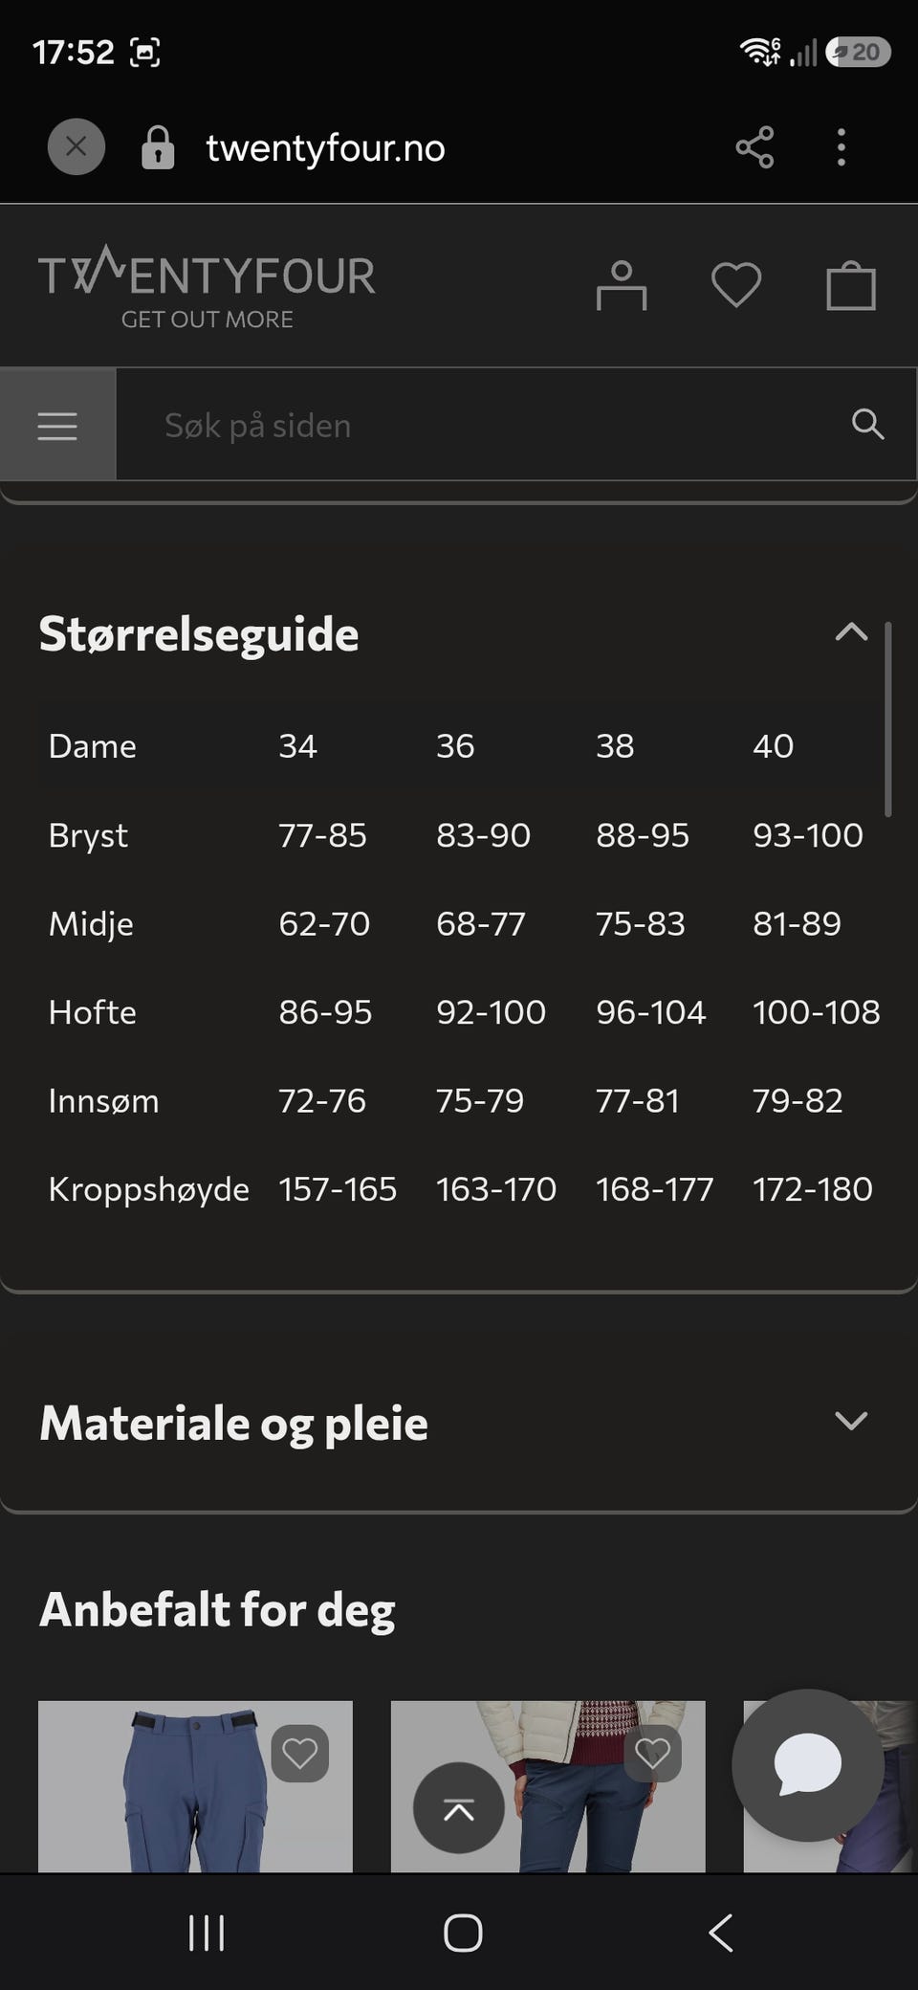918x1990 pixels.
Task: View site security lock info
Action: pyautogui.click(x=158, y=147)
